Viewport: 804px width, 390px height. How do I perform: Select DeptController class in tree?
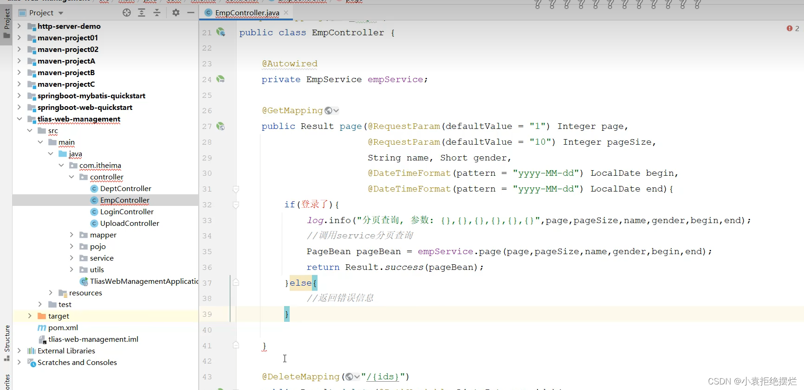coord(126,189)
